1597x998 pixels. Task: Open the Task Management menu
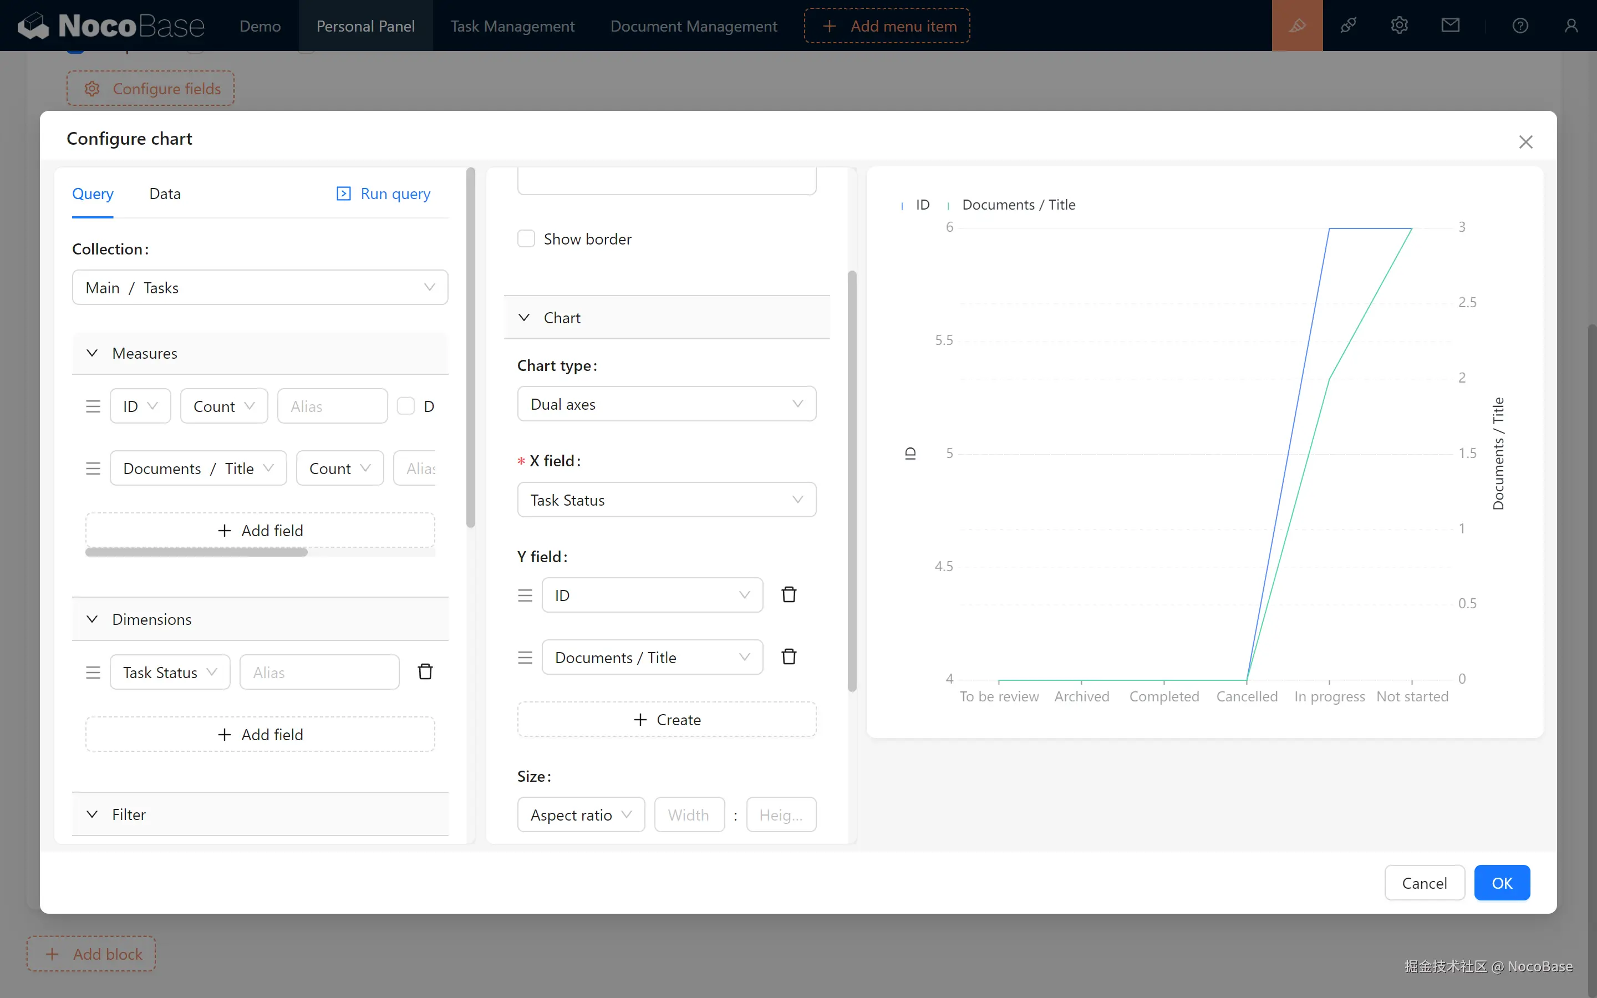point(512,26)
